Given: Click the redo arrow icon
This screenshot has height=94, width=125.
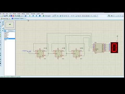Looking at the screenshot, I should 74,16.
